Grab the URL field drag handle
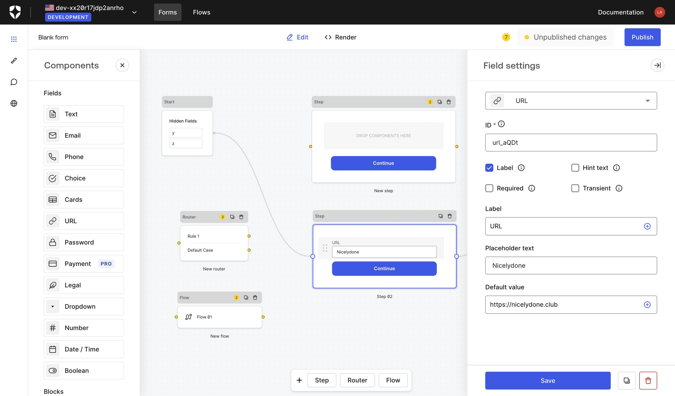Viewport: 675px width, 396px height. [x=325, y=248]
